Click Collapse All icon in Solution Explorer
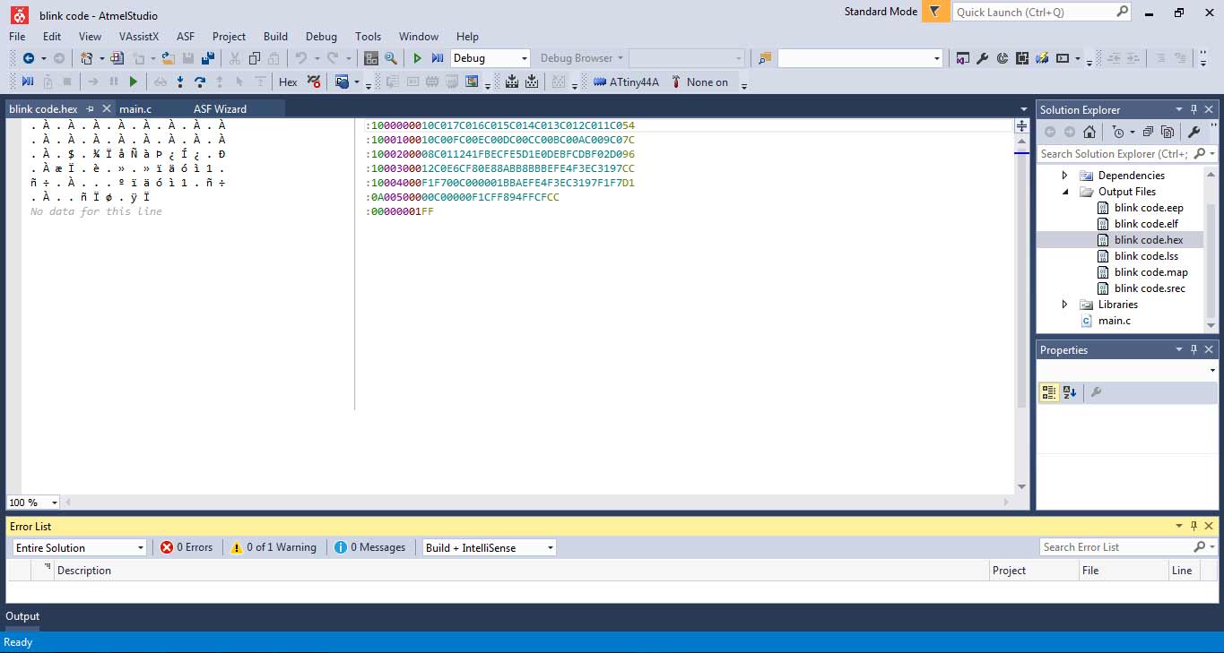This screenshot has width=1224, height=653. (x=1148, y=132)
